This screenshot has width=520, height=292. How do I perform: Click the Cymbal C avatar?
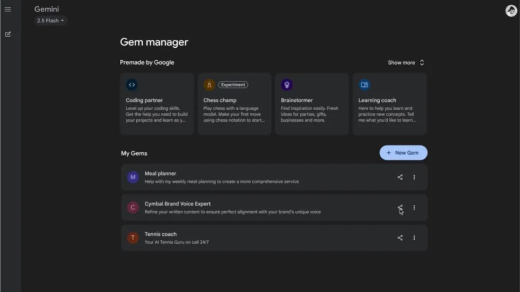133,207
